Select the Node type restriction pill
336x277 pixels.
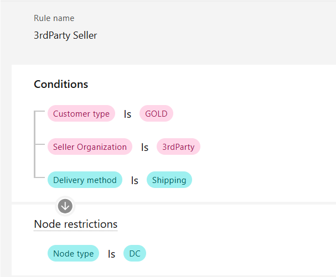pyautogui.click(x=73, y=254)
